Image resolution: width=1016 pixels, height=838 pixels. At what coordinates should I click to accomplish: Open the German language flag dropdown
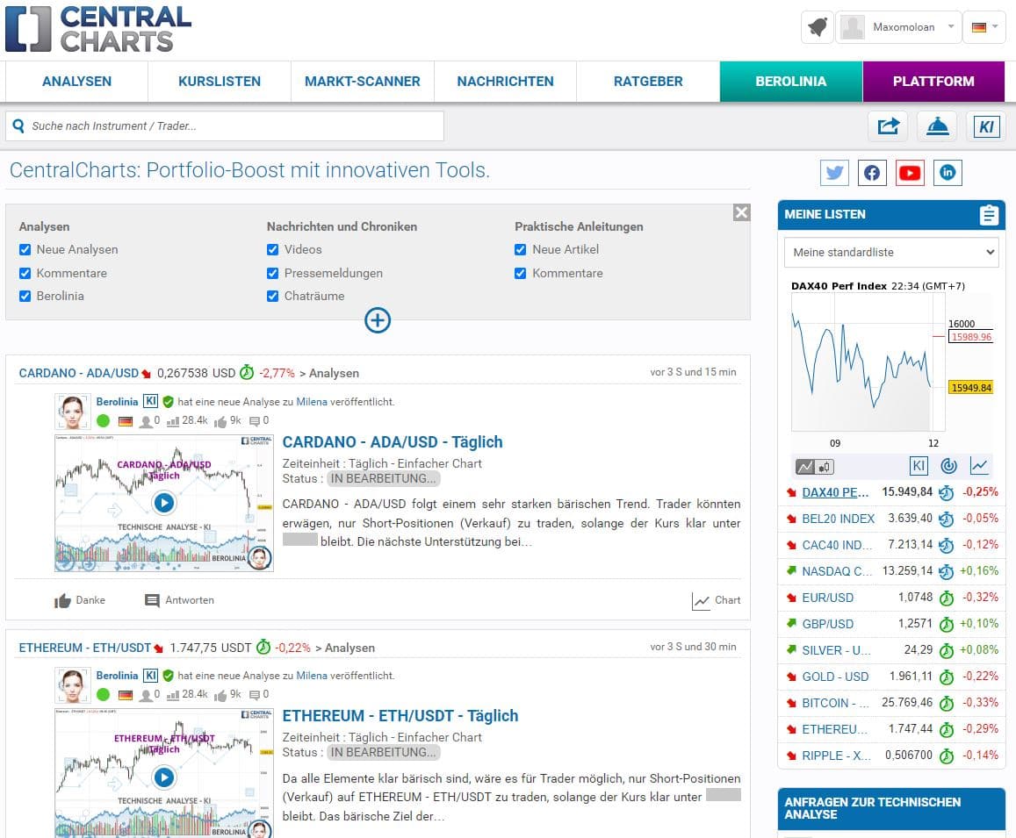pos(984,27)
